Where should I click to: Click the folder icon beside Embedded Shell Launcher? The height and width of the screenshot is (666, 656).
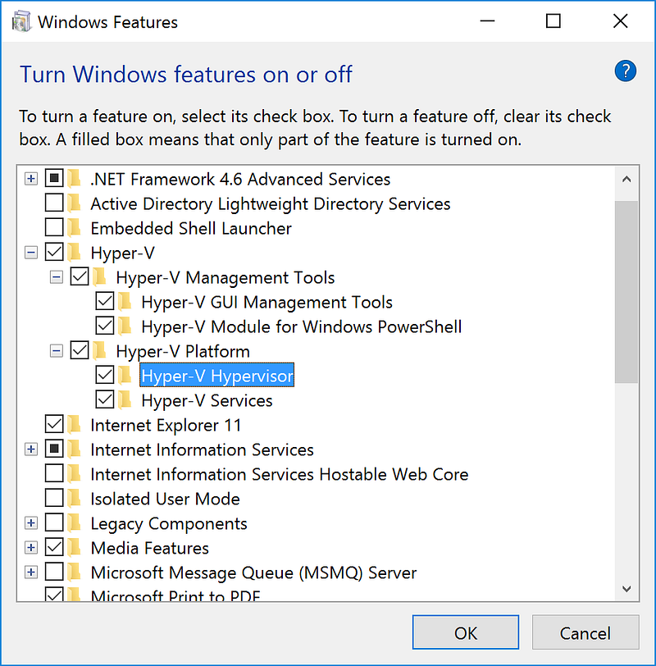pos(75,228)
